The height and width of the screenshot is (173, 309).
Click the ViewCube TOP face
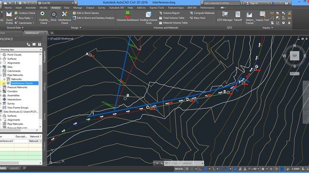(295, 56)
